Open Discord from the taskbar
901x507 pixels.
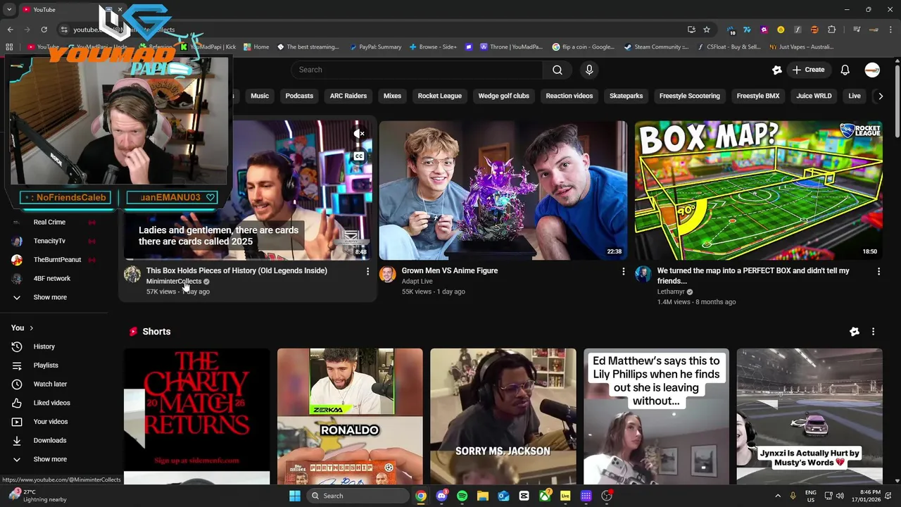click(x=441, y=496)
